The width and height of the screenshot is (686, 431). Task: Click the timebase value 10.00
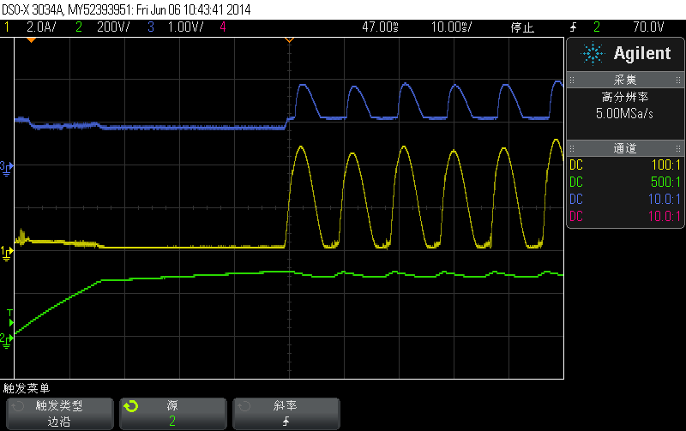click(452, 27)
